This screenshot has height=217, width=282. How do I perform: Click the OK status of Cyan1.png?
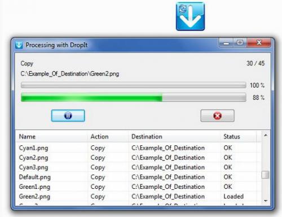(228, 148)
